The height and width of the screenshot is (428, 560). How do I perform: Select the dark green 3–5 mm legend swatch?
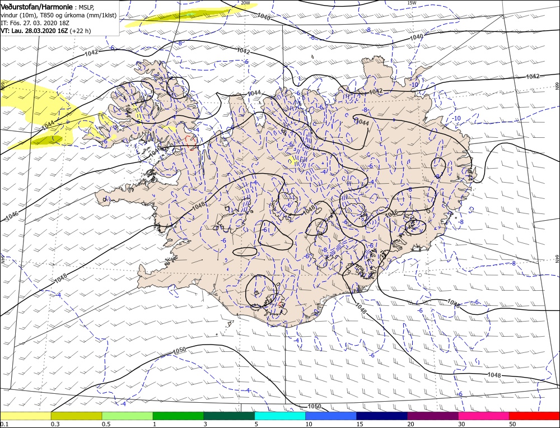229,416
